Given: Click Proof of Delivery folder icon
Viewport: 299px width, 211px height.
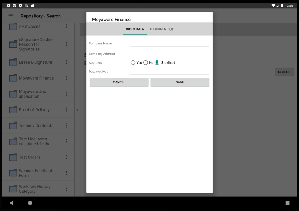Looking at the screenshot, I should tap(13, 110).
